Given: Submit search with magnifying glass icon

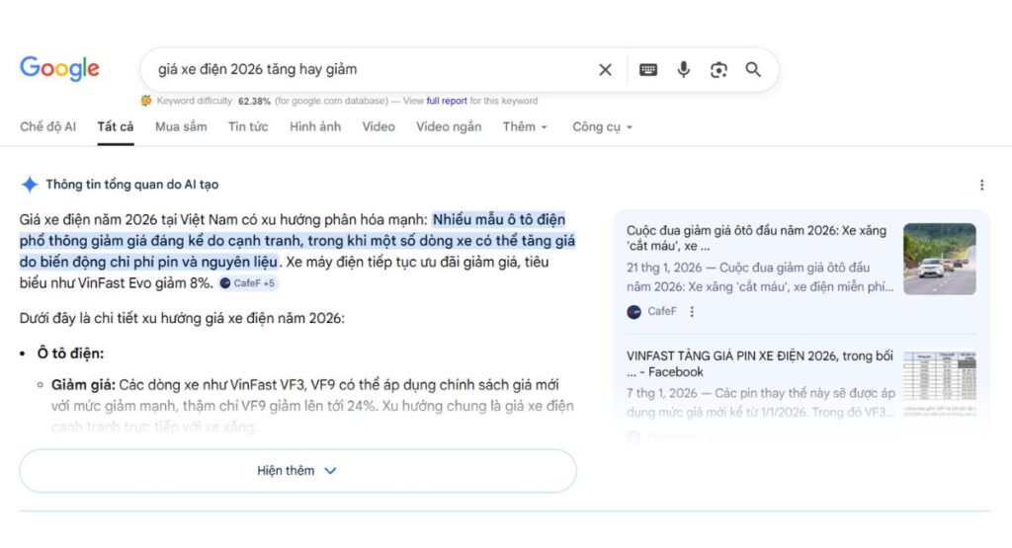Looking at the screenshot, I should tap(753, 70).
